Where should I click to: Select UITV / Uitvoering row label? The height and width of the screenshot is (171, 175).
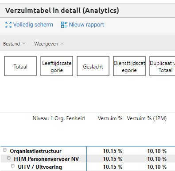[x=40, y=167]
